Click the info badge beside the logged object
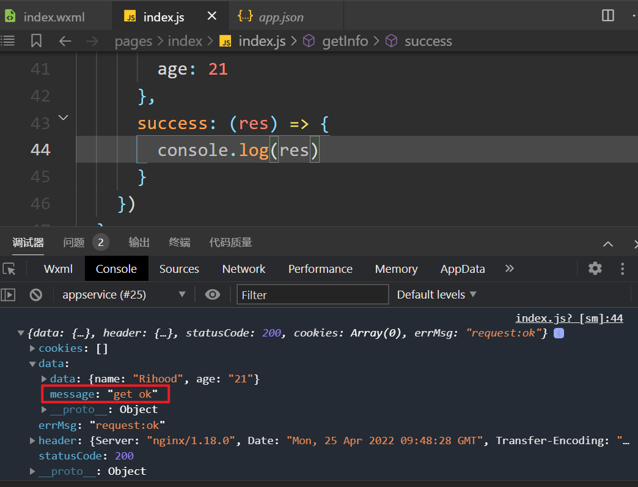The width and height of the screenshot is (638, 487). pyautogui.click(x=559, y=333)
